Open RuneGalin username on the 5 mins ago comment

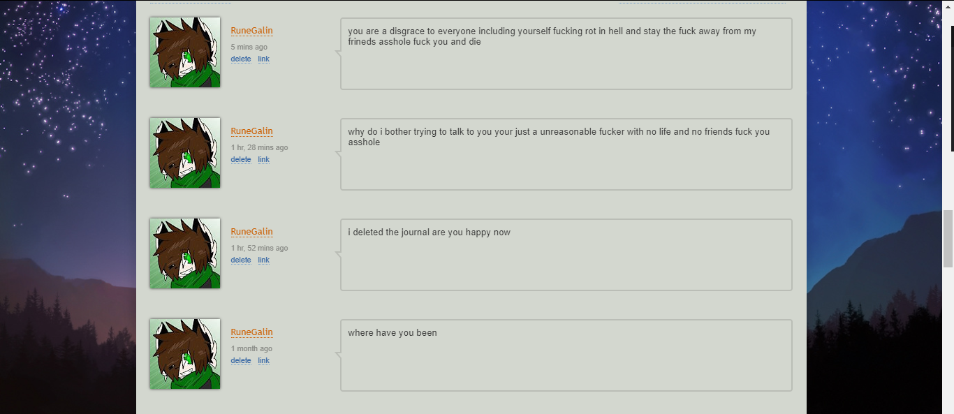pos(251,31)
